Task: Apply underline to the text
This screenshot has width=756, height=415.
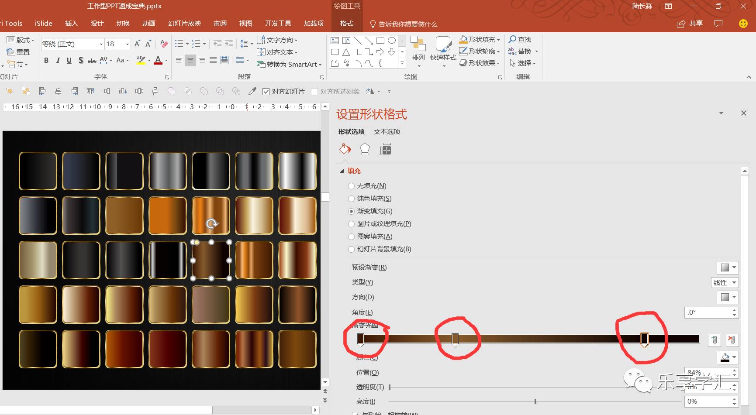Action: pos(69,60)
